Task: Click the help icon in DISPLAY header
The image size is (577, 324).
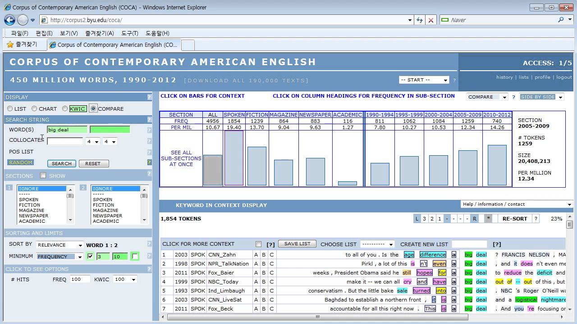Action: click(149, 97)
